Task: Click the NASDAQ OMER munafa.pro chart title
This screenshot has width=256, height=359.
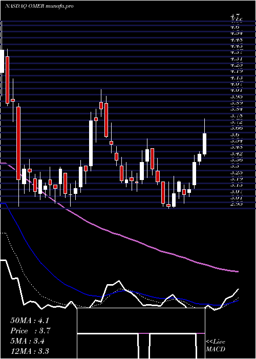Action: [x=39, y=6]
